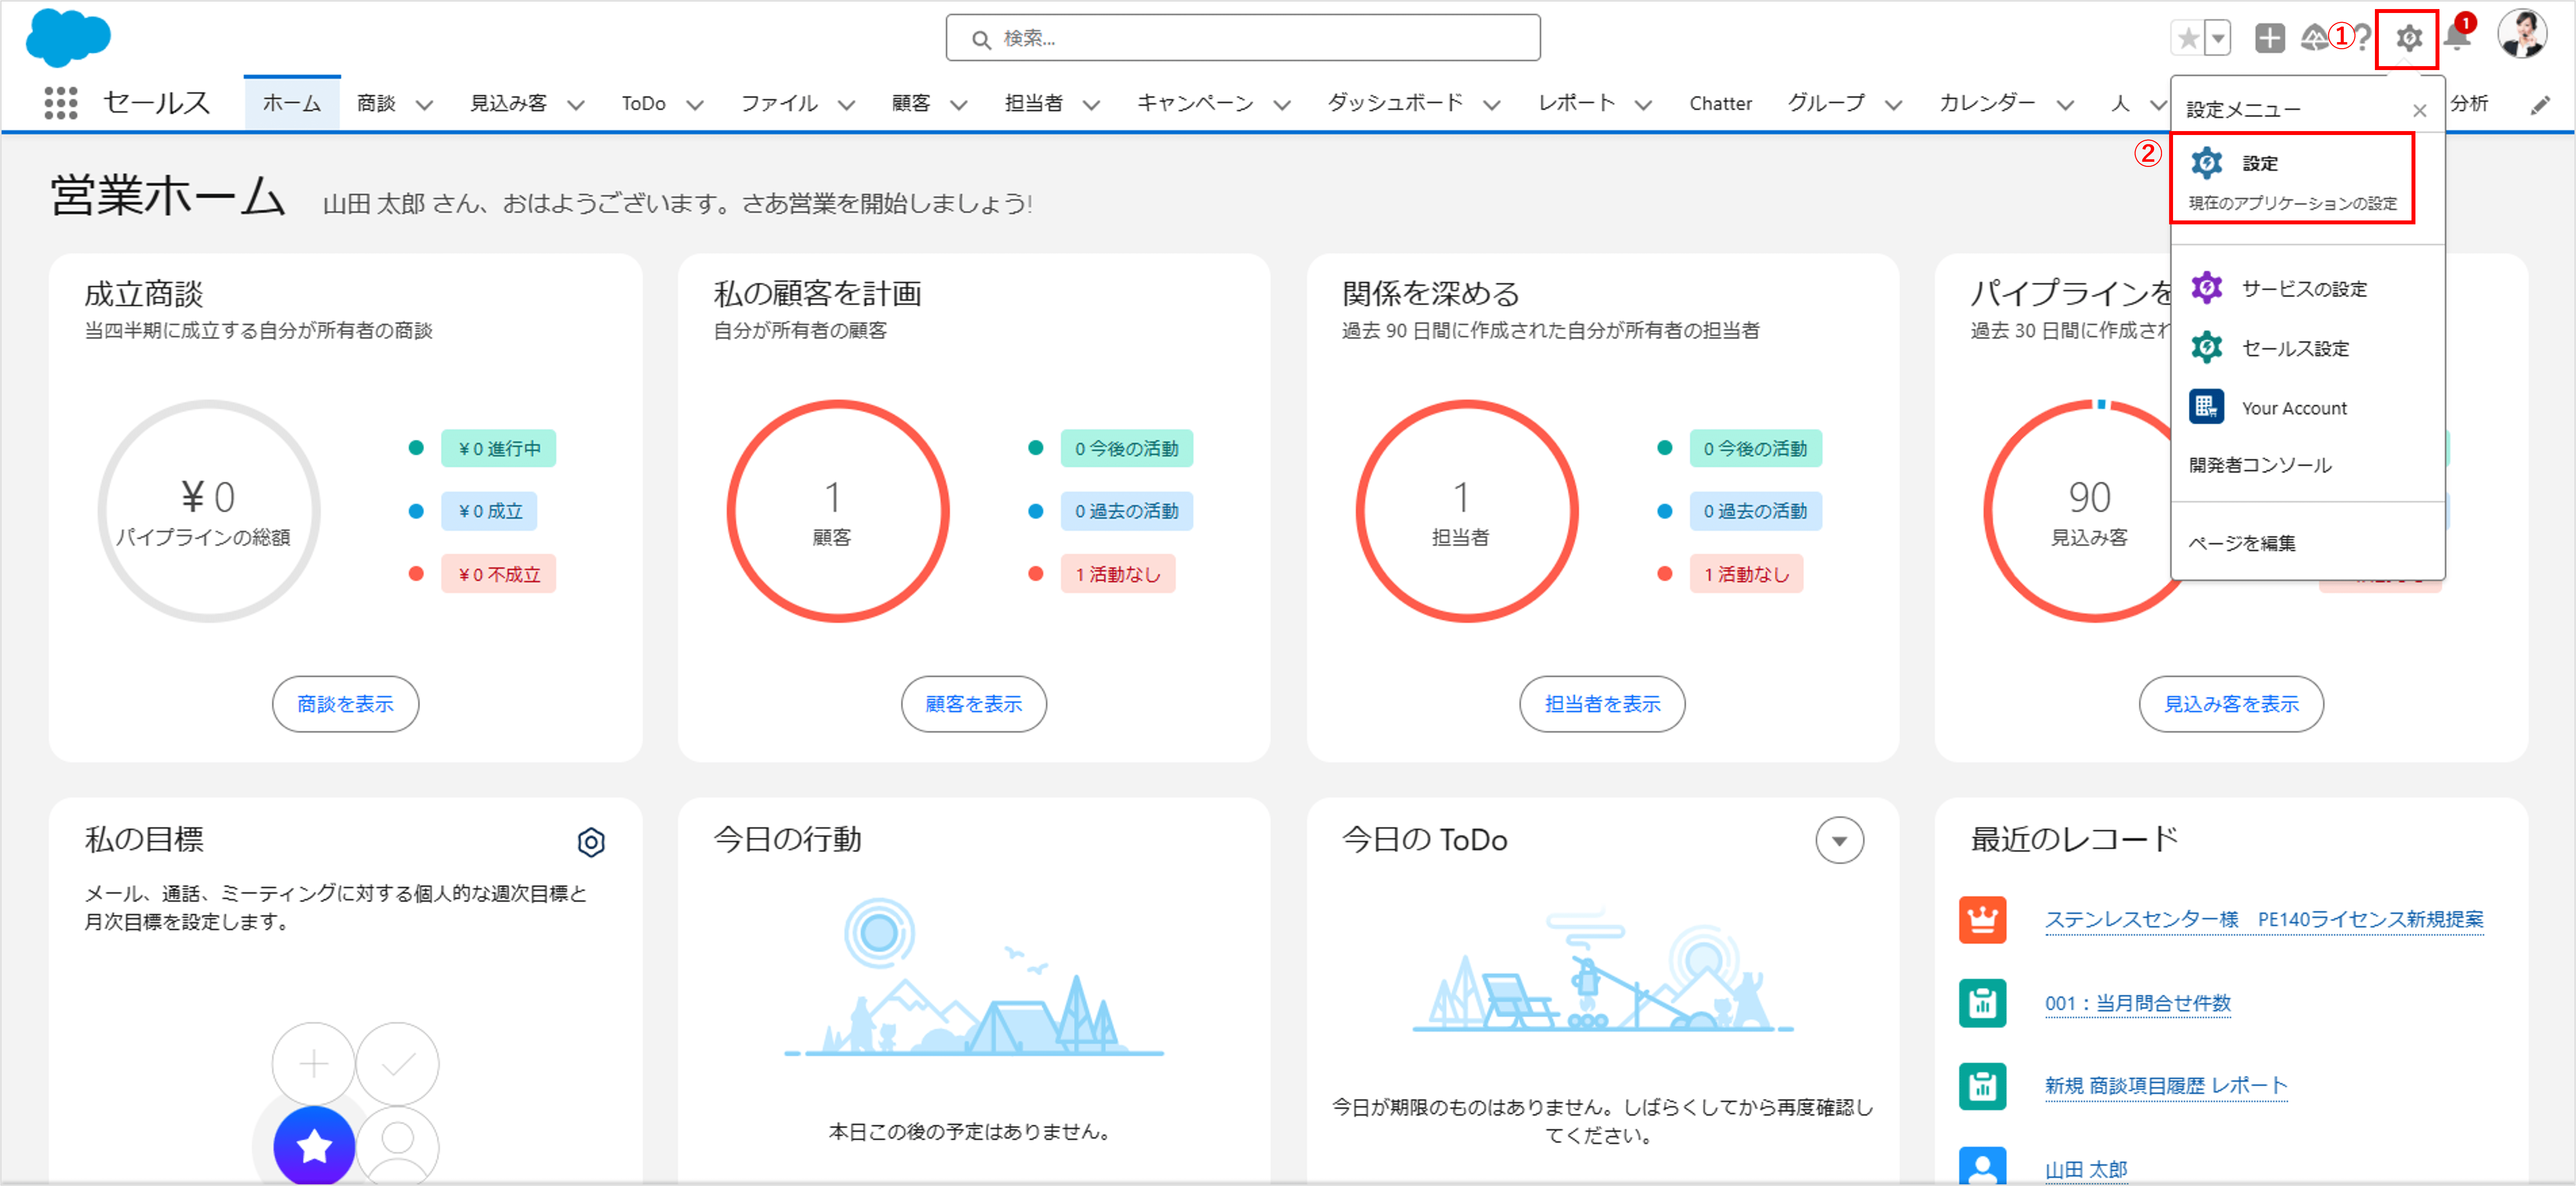Screen dimensions: 2576x1186
Task: Click the plus circle in 私の目標
Action: (314, 1063)
